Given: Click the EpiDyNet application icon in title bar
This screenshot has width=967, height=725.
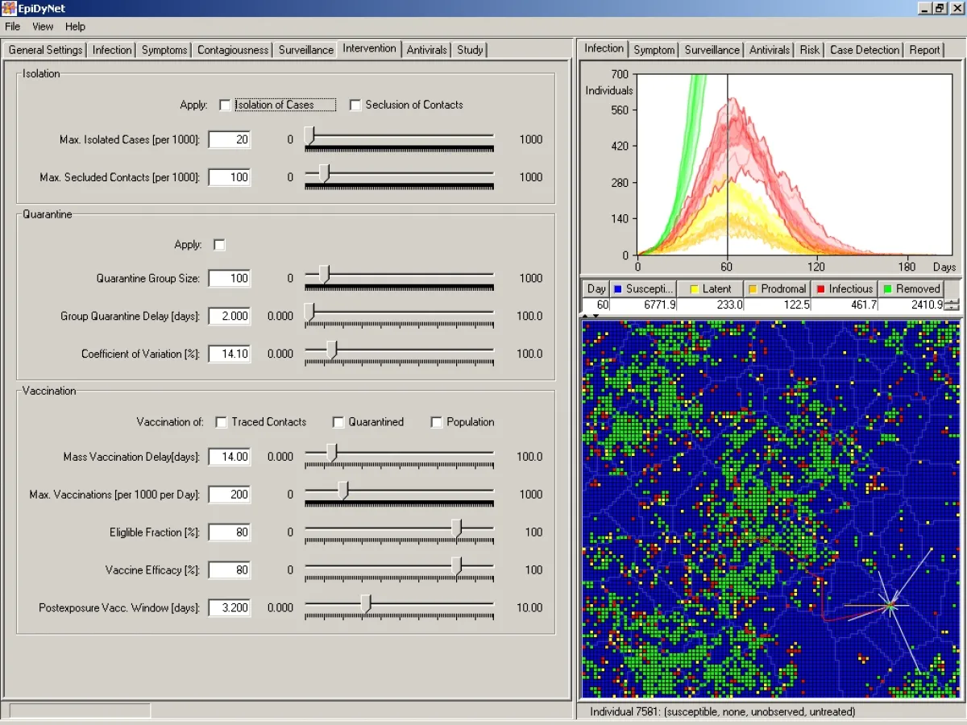Looking at the screenshot, I should click(x=9, y=8).
